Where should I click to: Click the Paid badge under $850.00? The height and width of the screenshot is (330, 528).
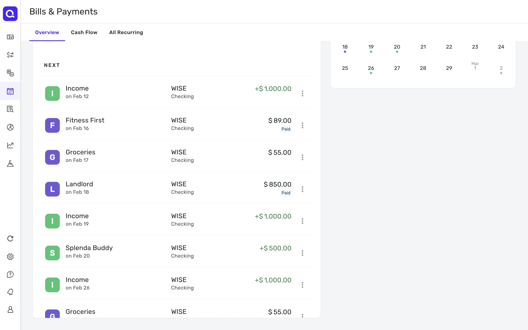point(285,193)
